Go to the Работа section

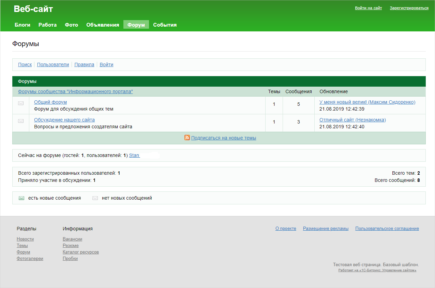click(x=47, y=25)
